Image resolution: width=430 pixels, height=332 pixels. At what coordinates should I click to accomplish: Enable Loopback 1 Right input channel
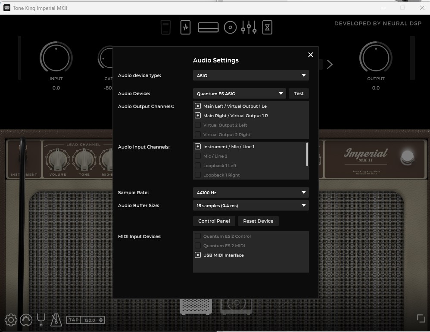[x=197, y=175]
